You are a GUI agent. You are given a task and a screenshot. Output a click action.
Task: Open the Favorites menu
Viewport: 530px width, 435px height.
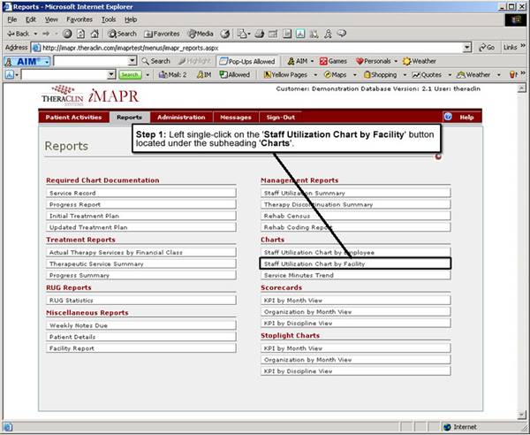click(x=79, y=19)
